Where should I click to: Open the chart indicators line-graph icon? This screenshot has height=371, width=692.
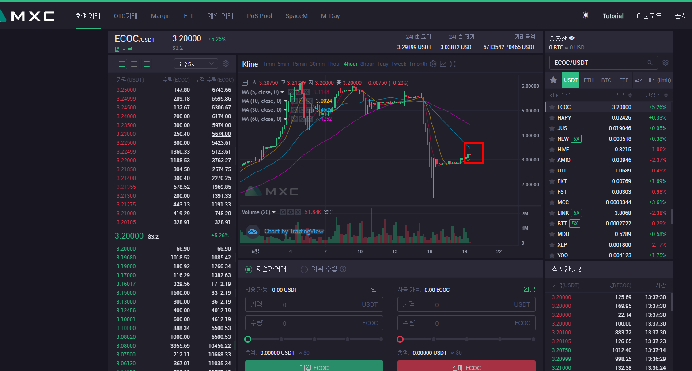coord(443,64)
